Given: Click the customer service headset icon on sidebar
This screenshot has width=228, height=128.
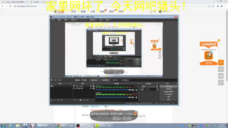Looking at the screenshot, I should (x=221, y=82).
